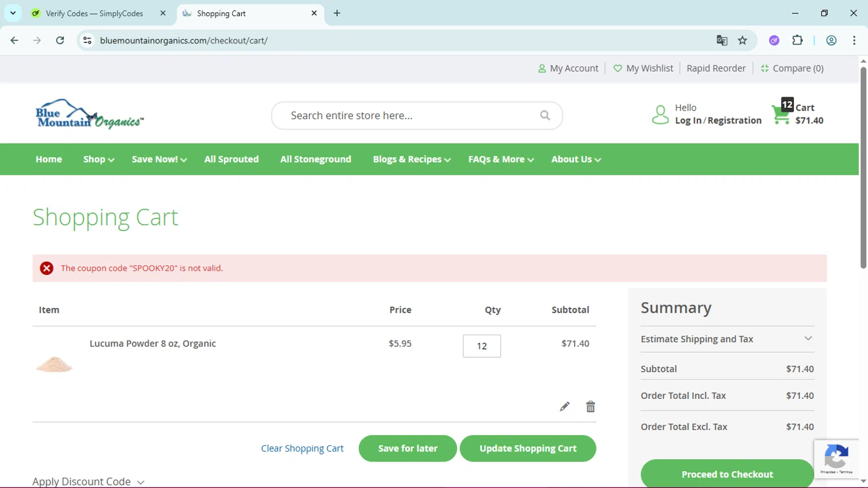868x488 pixels.
Task: Click the red error icon in coupon message
Action: [47, 268]
